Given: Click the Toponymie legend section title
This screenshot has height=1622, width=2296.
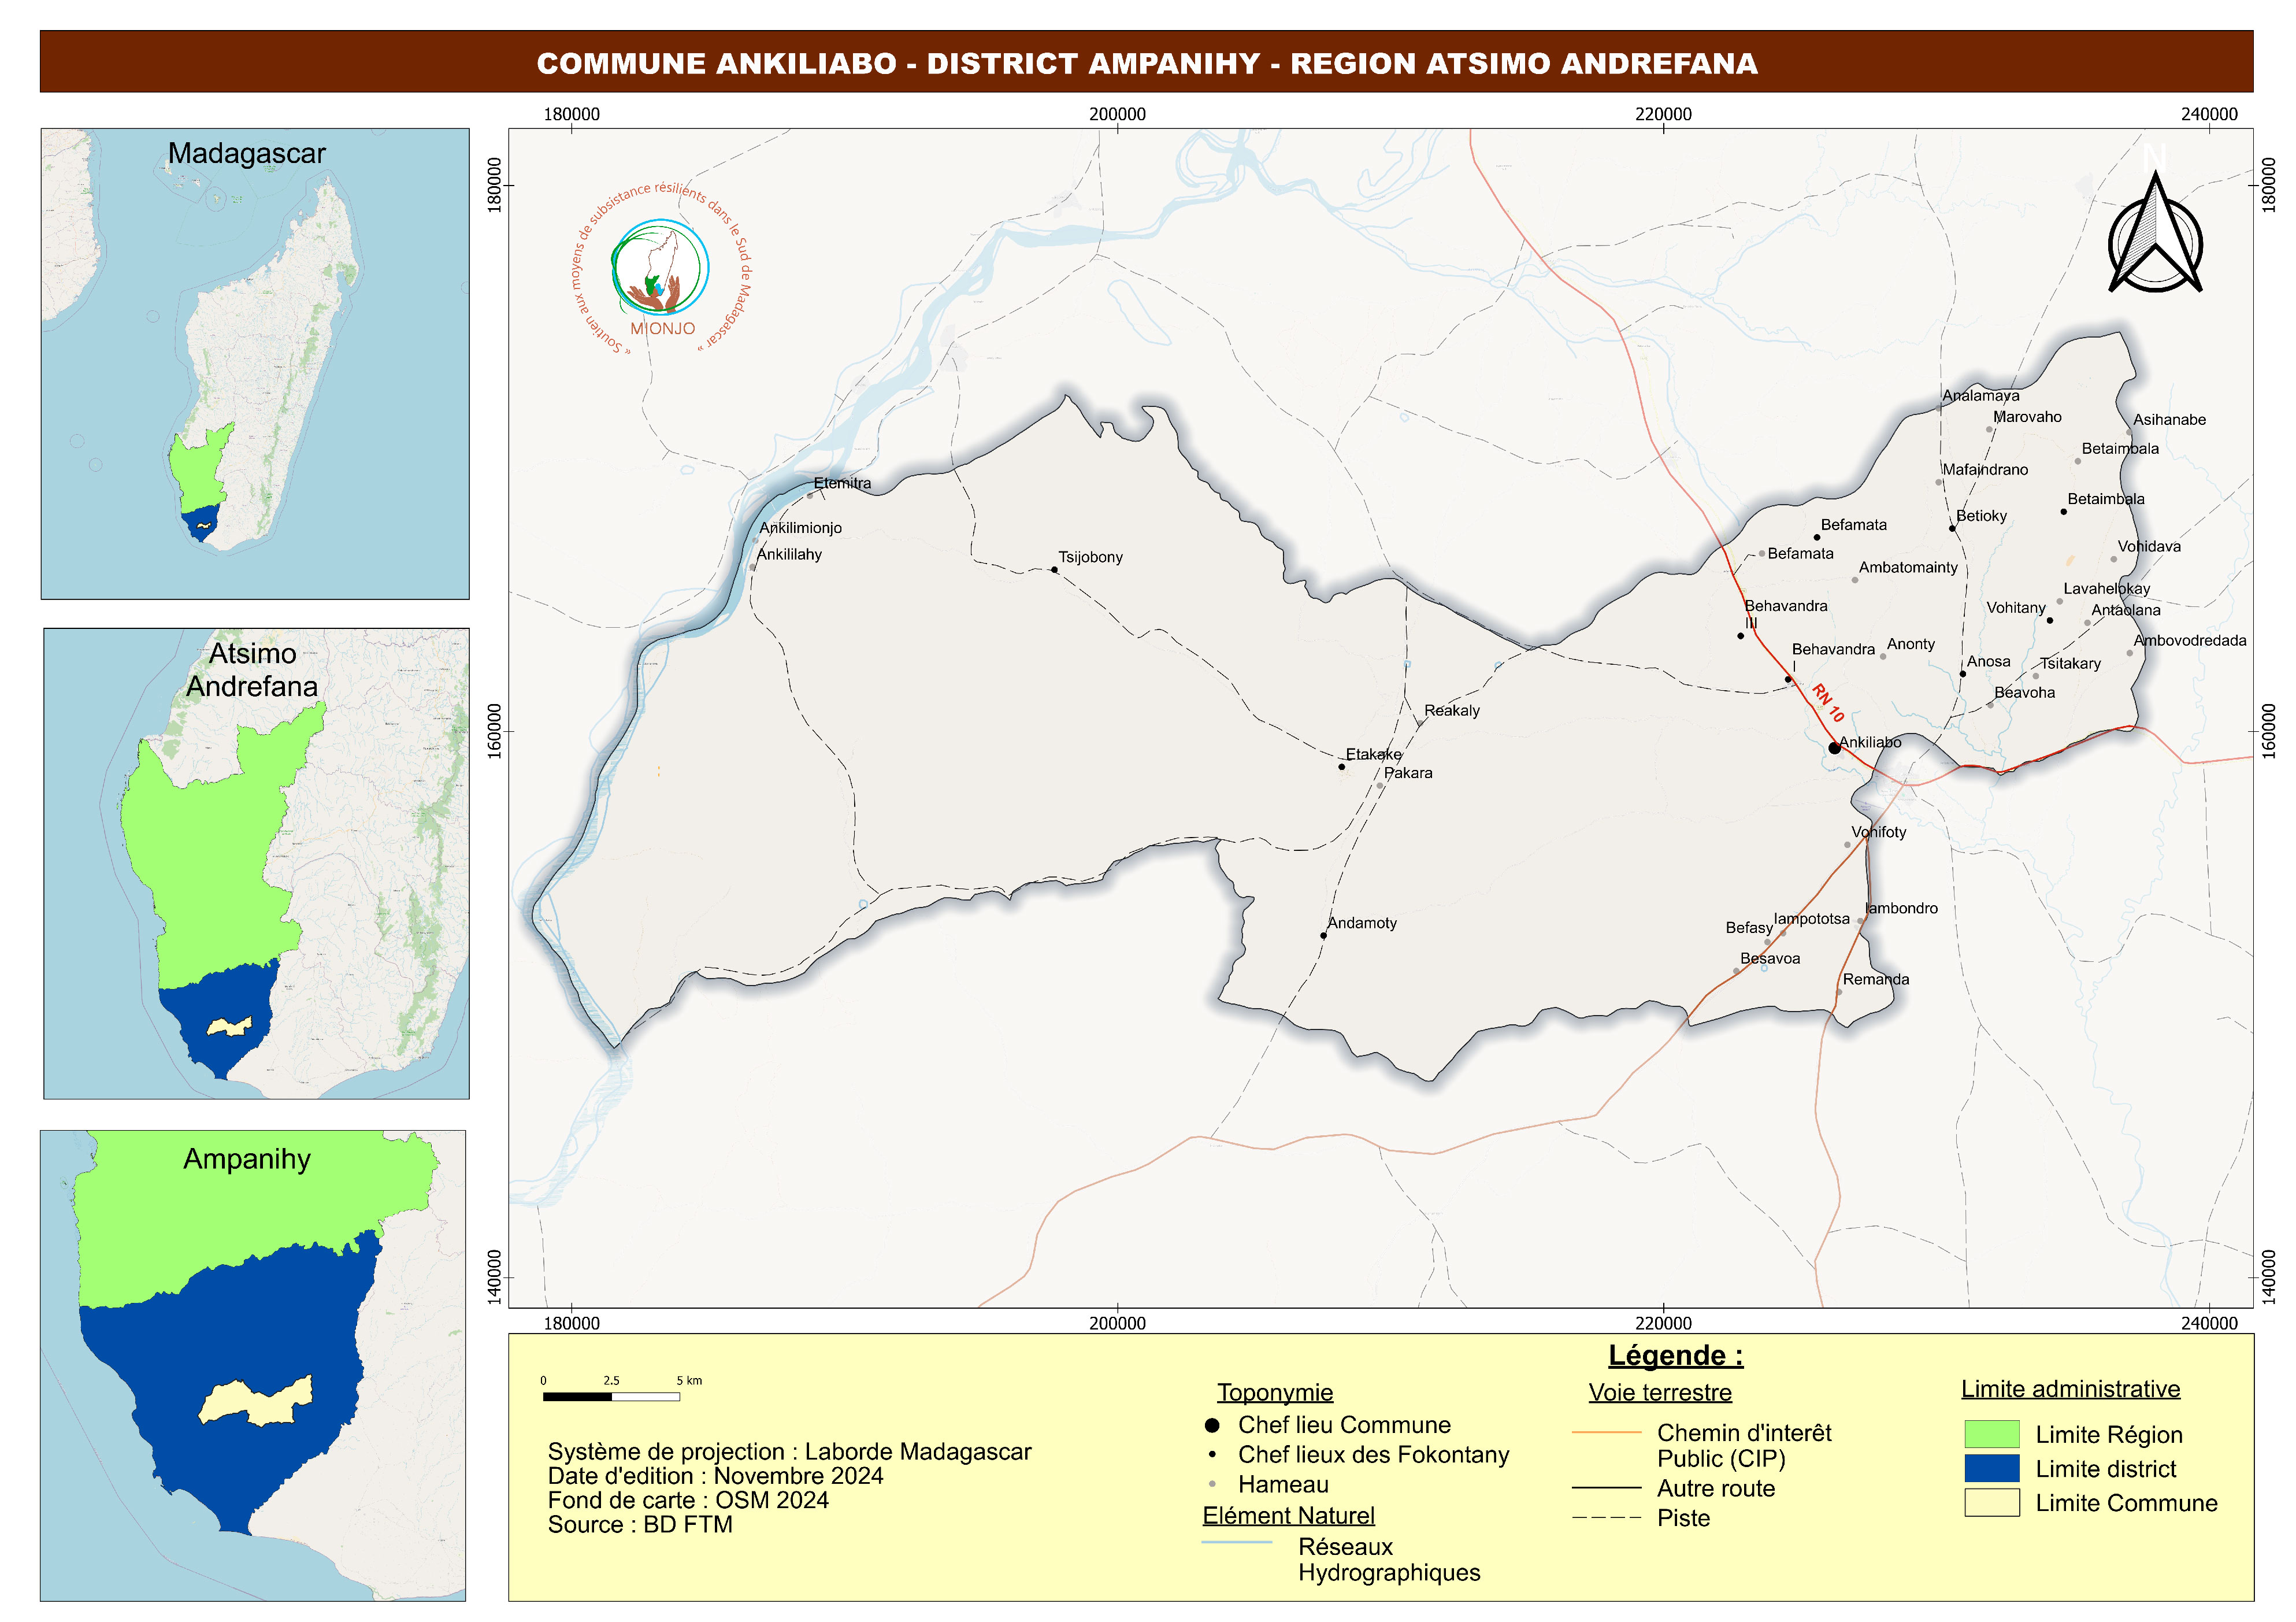Looking at the screenshot, I should pyautogui.click(x=1274, y=1392).
